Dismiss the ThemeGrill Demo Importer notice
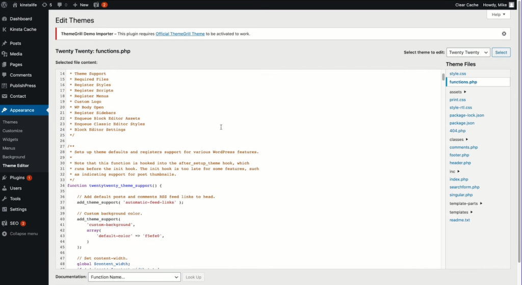 [504, 34]
